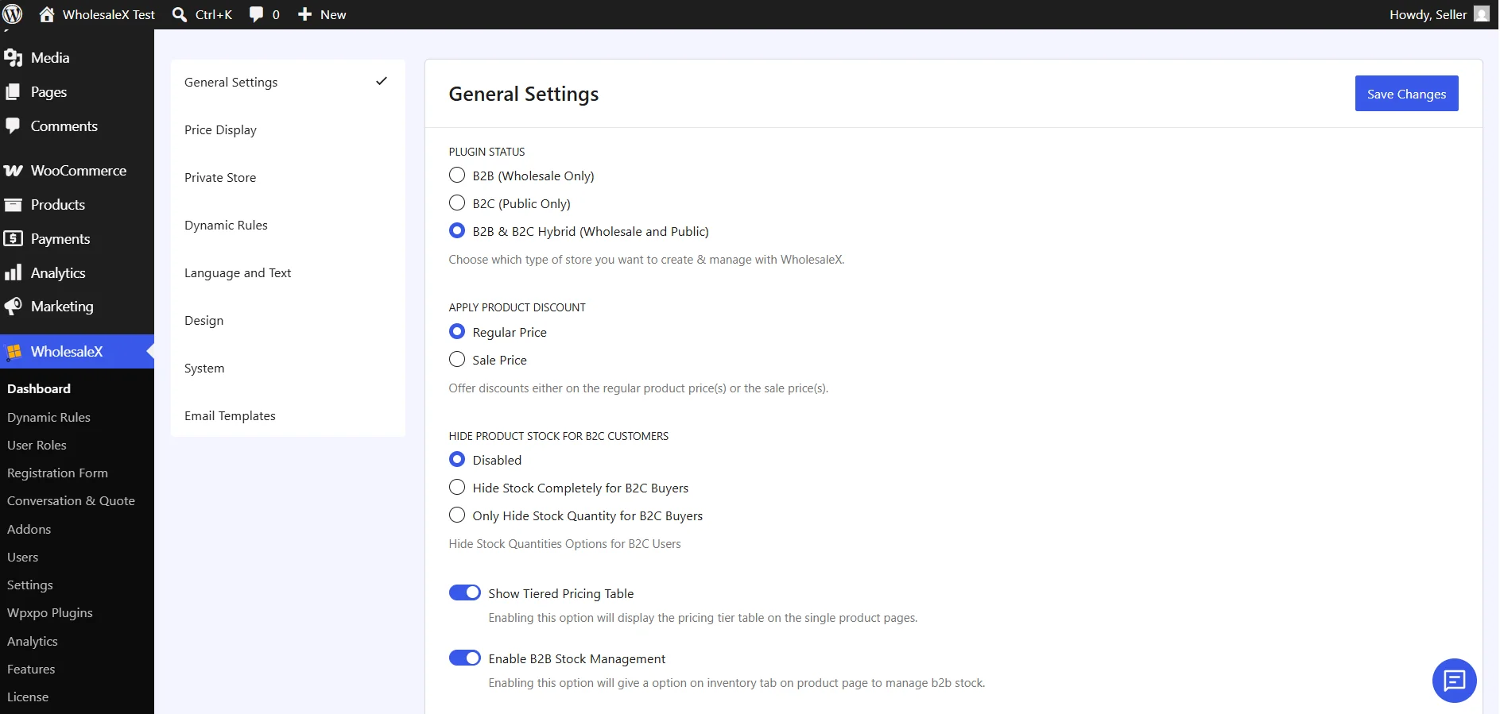Click the user avatar next to Howdy, Seller
Viewport: 1500px width, 714px height.
(1482, 14)
